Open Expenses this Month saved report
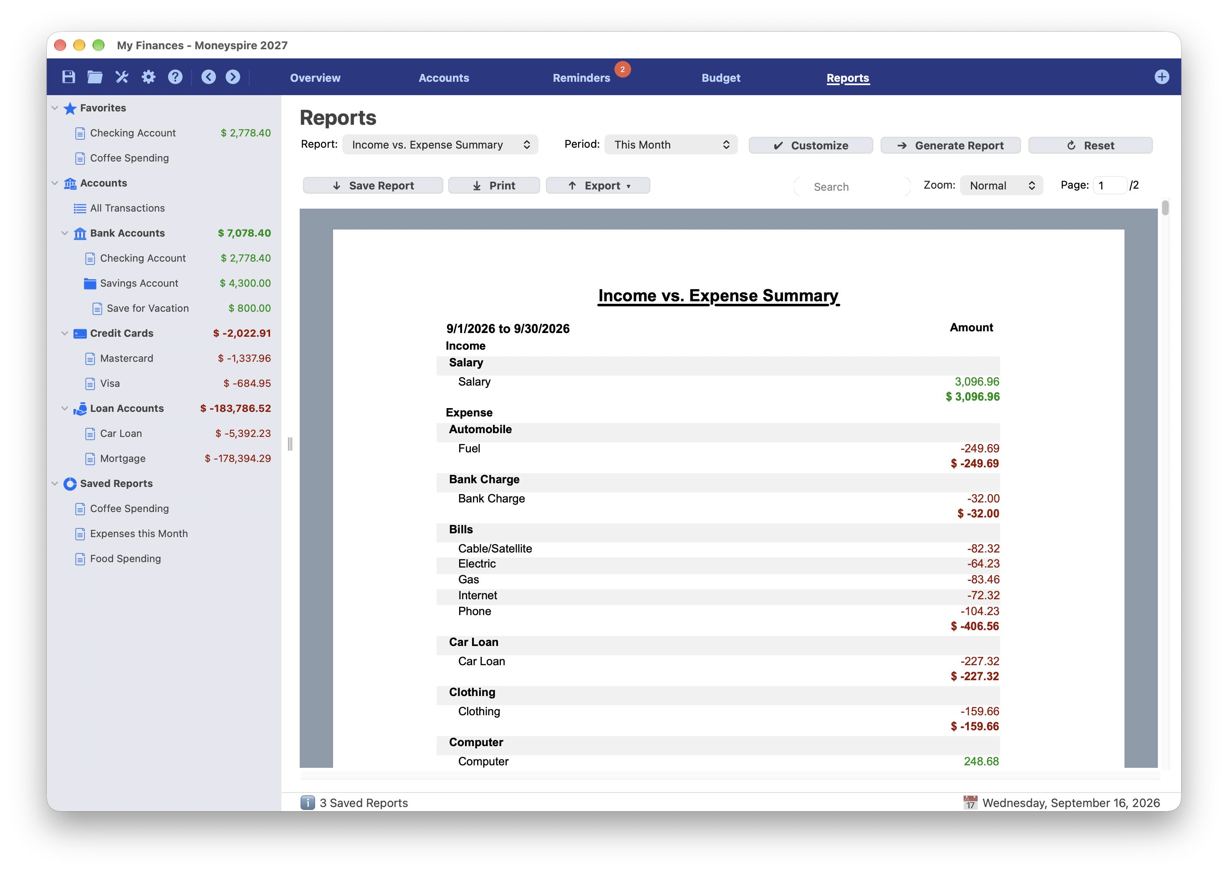 click(x=139, y=534)
